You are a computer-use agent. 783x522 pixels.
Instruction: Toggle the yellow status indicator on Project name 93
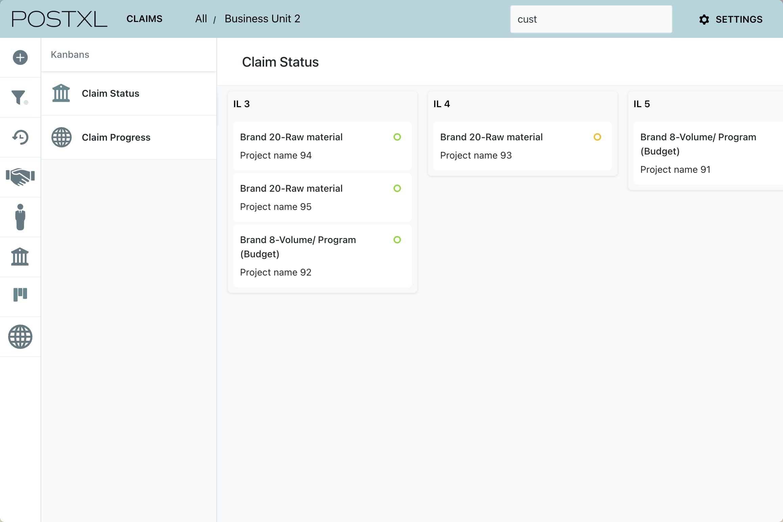point(597,137)
